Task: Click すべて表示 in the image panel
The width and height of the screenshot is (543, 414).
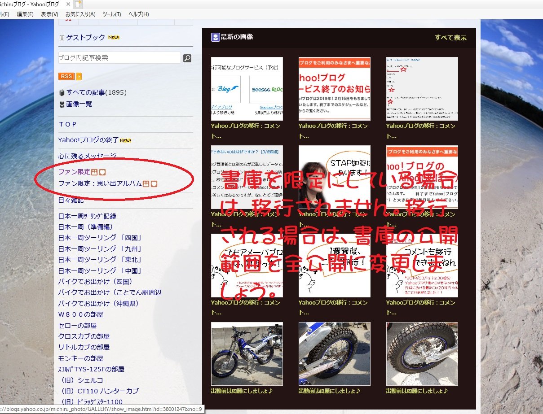Action: click(450, 38)
